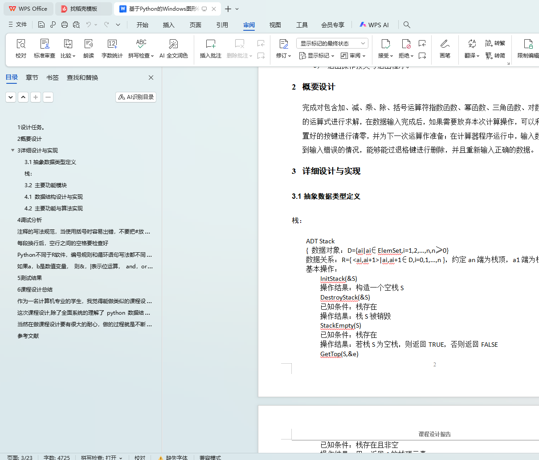Switch to the 找稻壳模板 tab

[84, 9]
